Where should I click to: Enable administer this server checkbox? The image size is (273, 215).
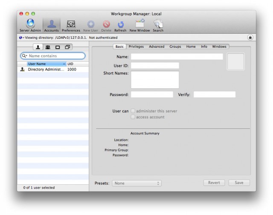coord(133,111)
